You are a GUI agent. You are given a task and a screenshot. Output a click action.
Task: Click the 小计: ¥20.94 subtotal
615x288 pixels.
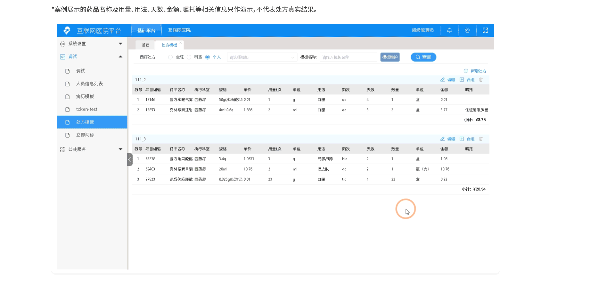(474, 189)
